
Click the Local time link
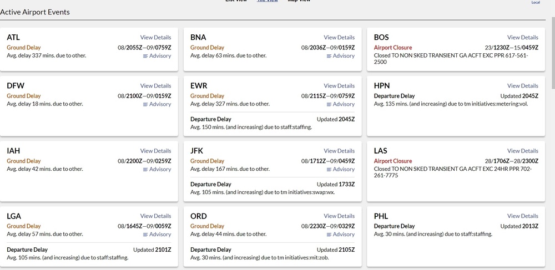pyautogui.click(x=536, y=3)
